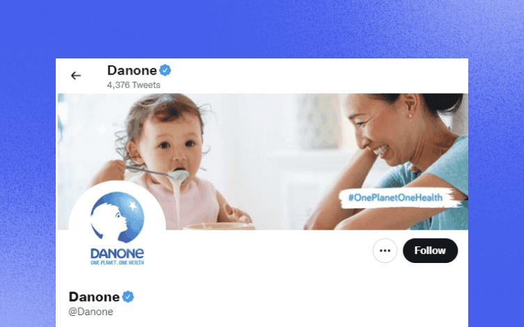Image resolution: width=524 pixels, height=327 pixels.
Task: Click the verified badge beside header Danone title
Action: point(165,70)
